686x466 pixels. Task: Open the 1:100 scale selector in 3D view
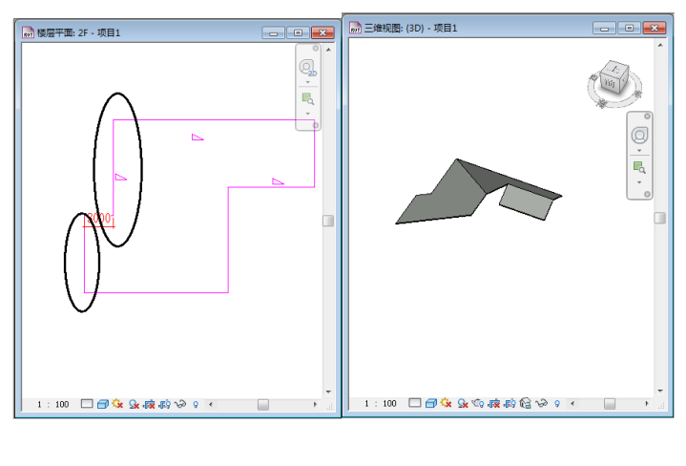[x=382, y=404]
